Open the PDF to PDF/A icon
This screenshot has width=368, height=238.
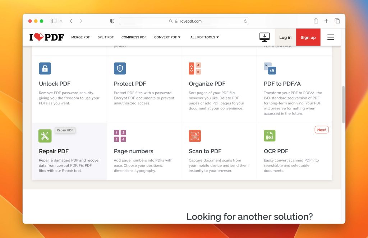pos(270,69)
